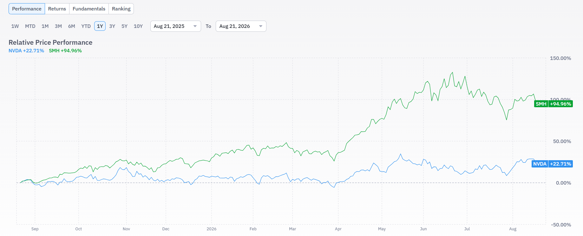The width and height of the screenshot is (583, 236).
Task: Click the Mar axis label
Action: (x=292, y=229)
